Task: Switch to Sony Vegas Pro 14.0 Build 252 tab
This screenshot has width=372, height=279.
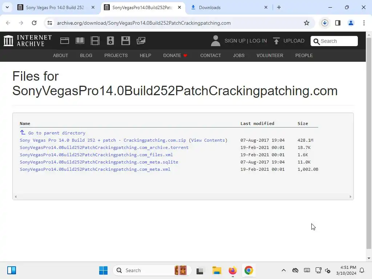Action: [55, 7]
